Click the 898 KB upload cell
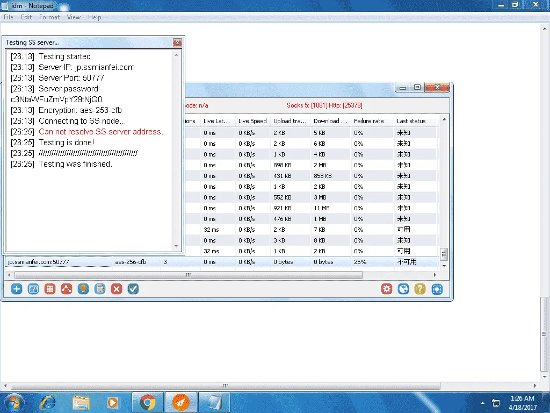This screenshot has height=413, width=550. [x=283, y=165]
